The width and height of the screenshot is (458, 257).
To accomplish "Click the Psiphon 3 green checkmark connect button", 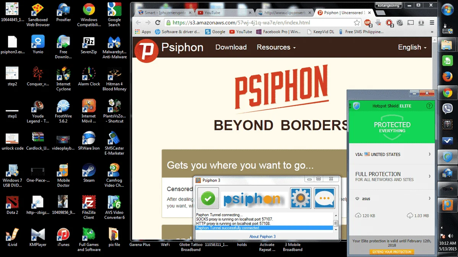I will point(208,198).
